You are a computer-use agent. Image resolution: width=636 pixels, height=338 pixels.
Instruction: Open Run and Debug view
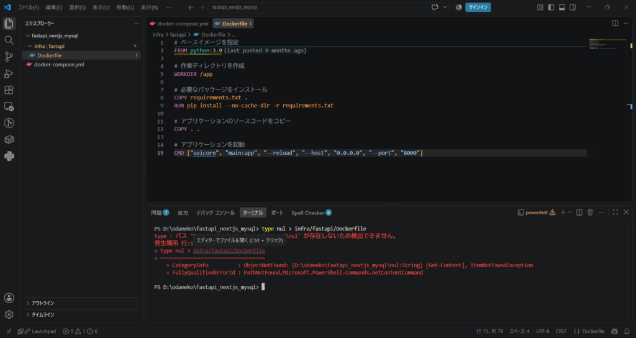(9, 73)
